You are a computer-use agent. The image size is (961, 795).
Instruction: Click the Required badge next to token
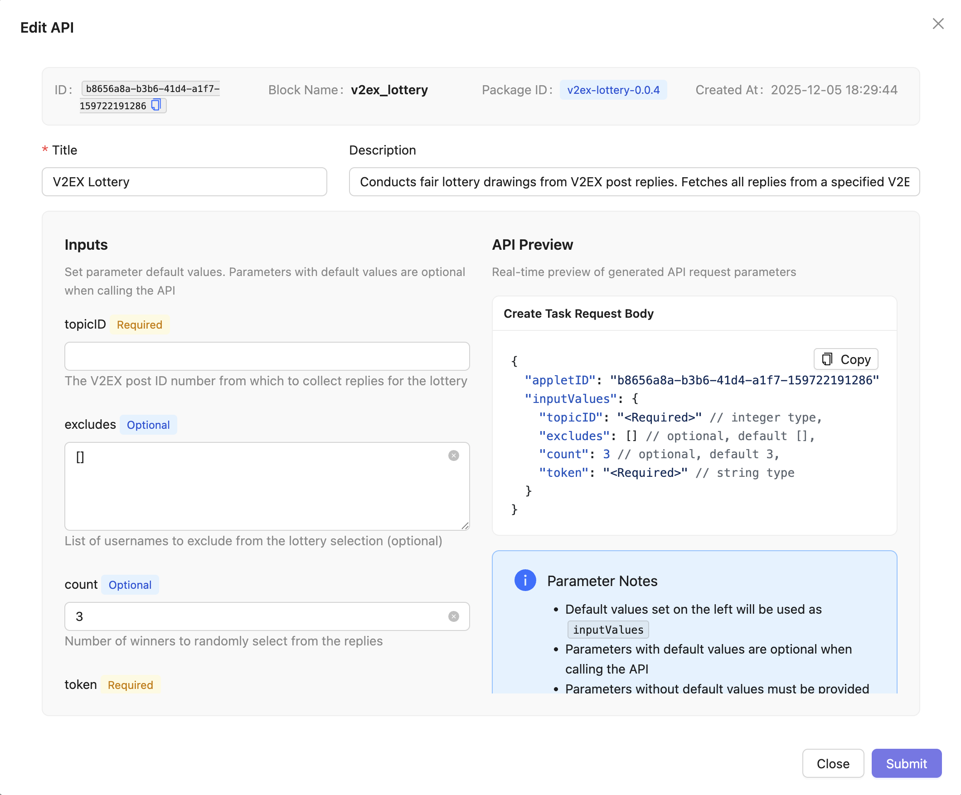point(131,685)
